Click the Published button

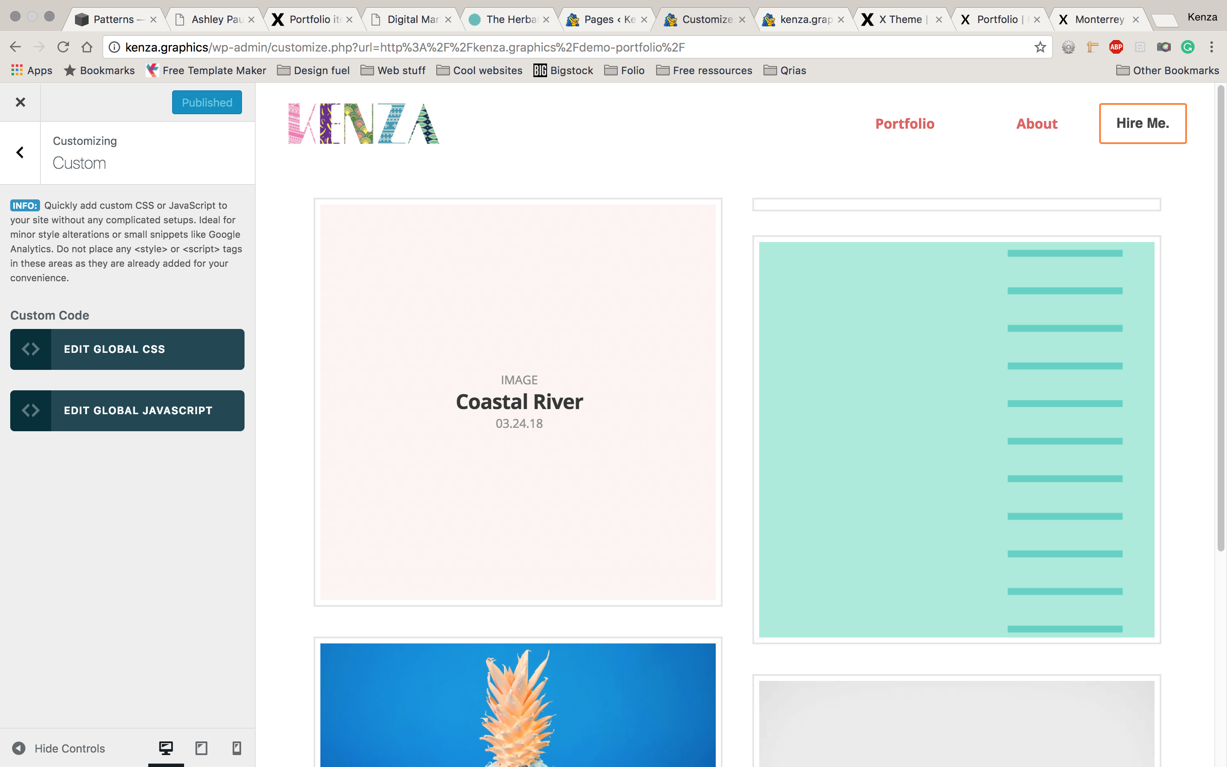207,102
